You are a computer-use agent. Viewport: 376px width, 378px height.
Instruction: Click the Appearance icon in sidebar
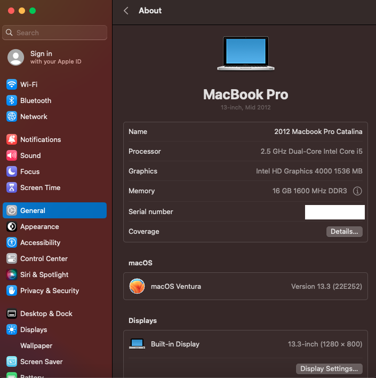(12, 226)
